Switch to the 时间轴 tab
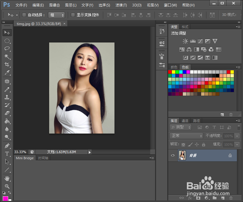The image size is (243, 202). [43, 158]
